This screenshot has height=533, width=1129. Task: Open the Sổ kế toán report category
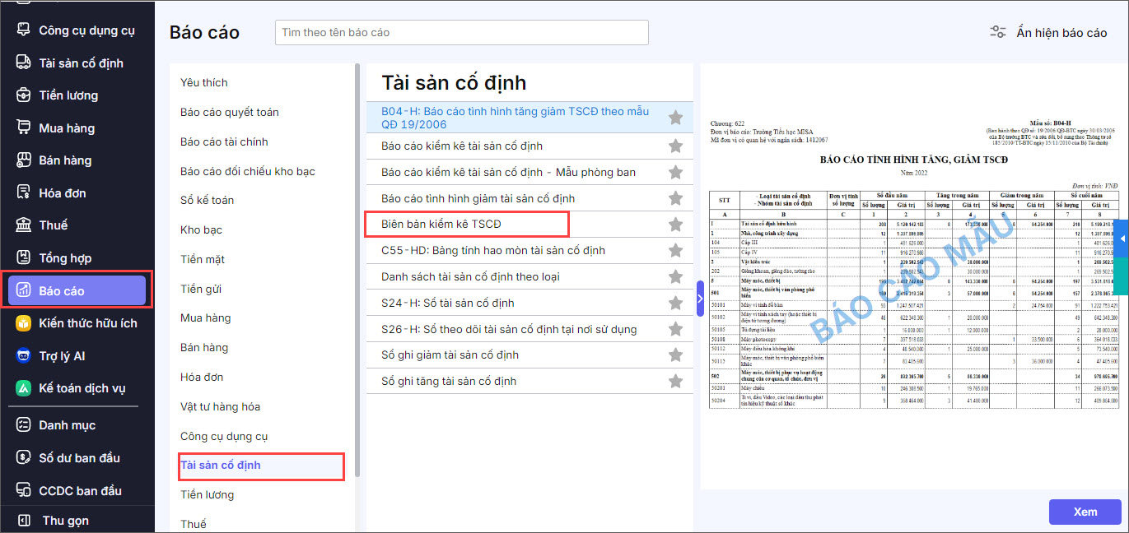tap(207, 201)
